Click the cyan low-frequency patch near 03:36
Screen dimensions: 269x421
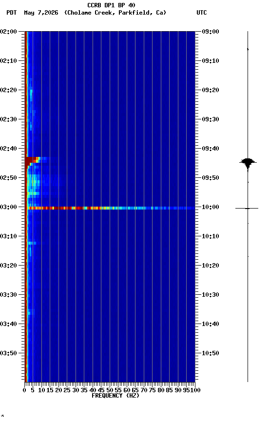(x=31, y=312)
